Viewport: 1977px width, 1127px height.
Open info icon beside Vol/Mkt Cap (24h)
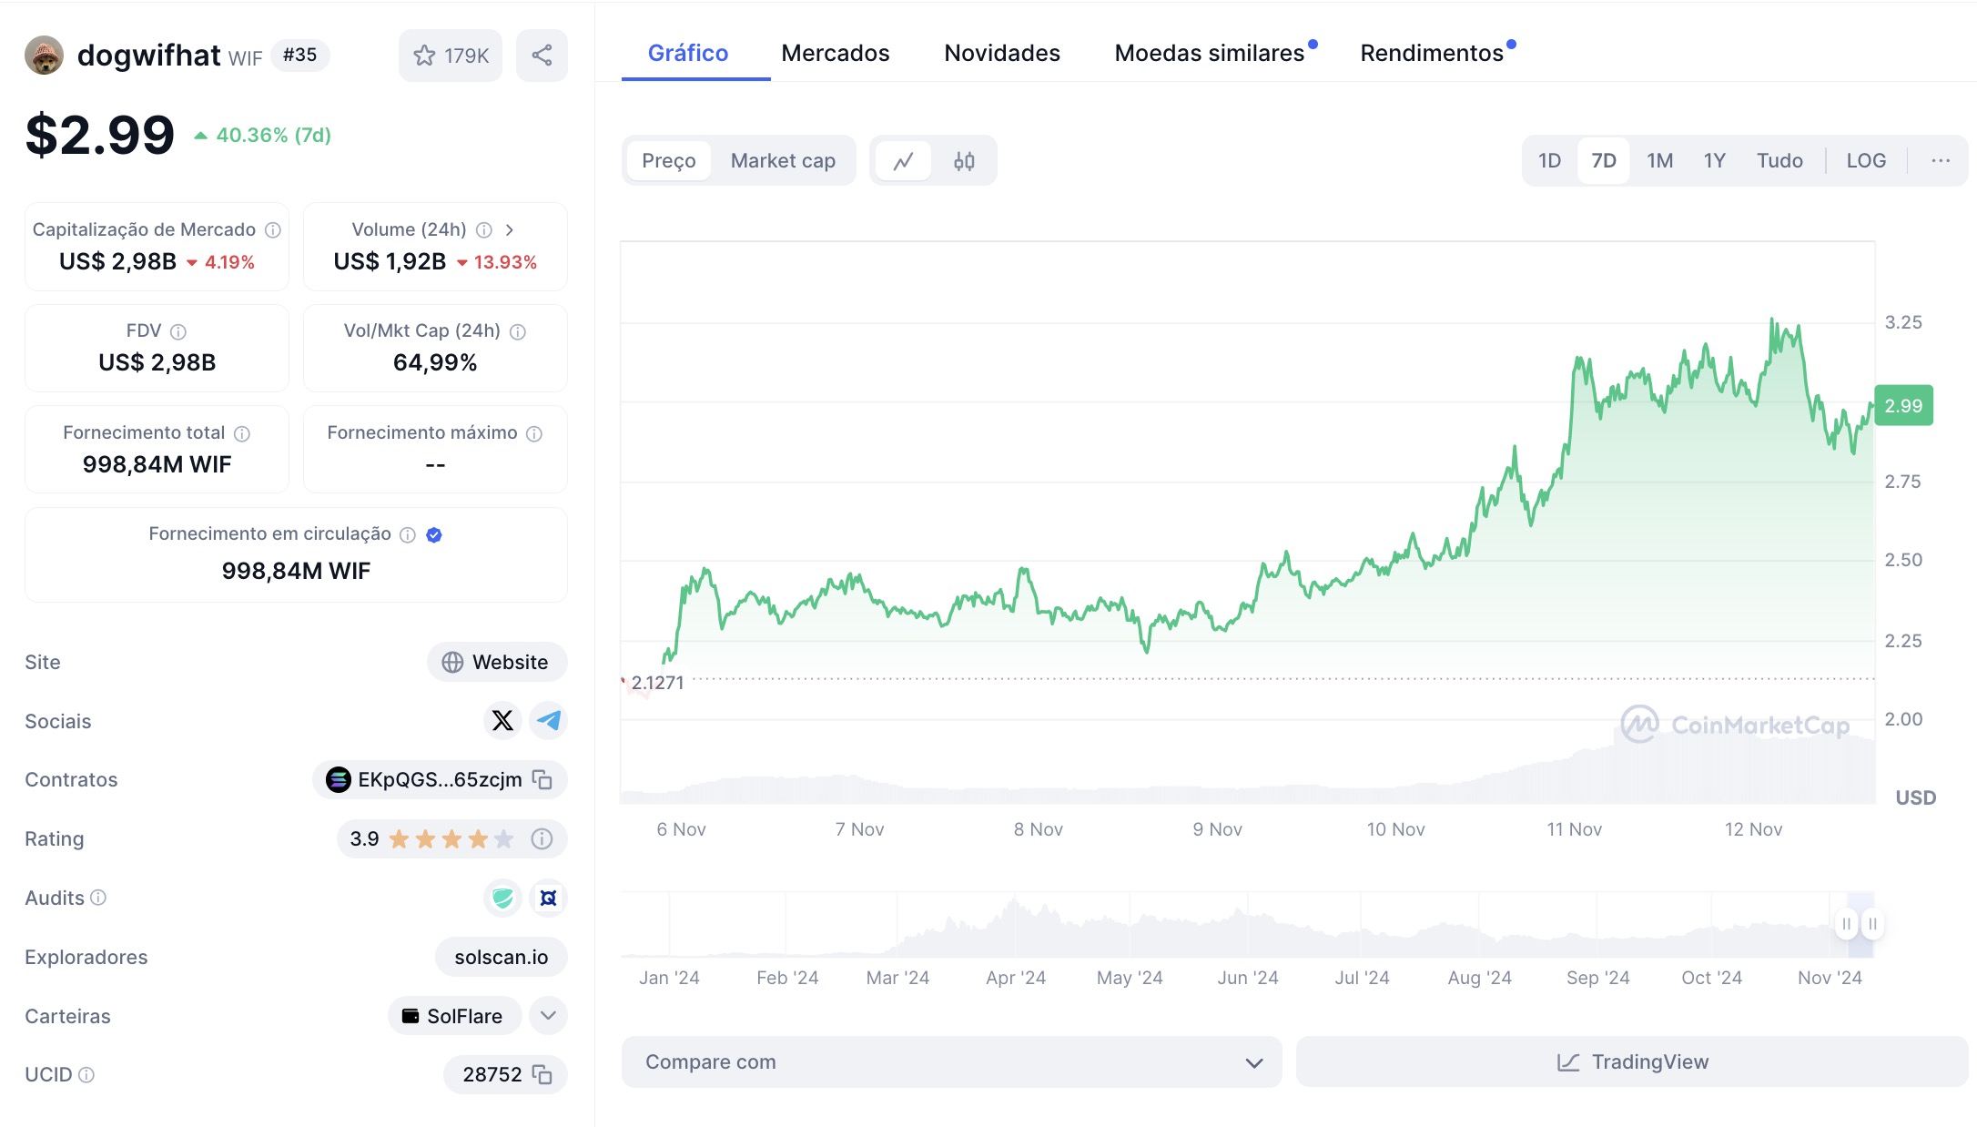518,331
